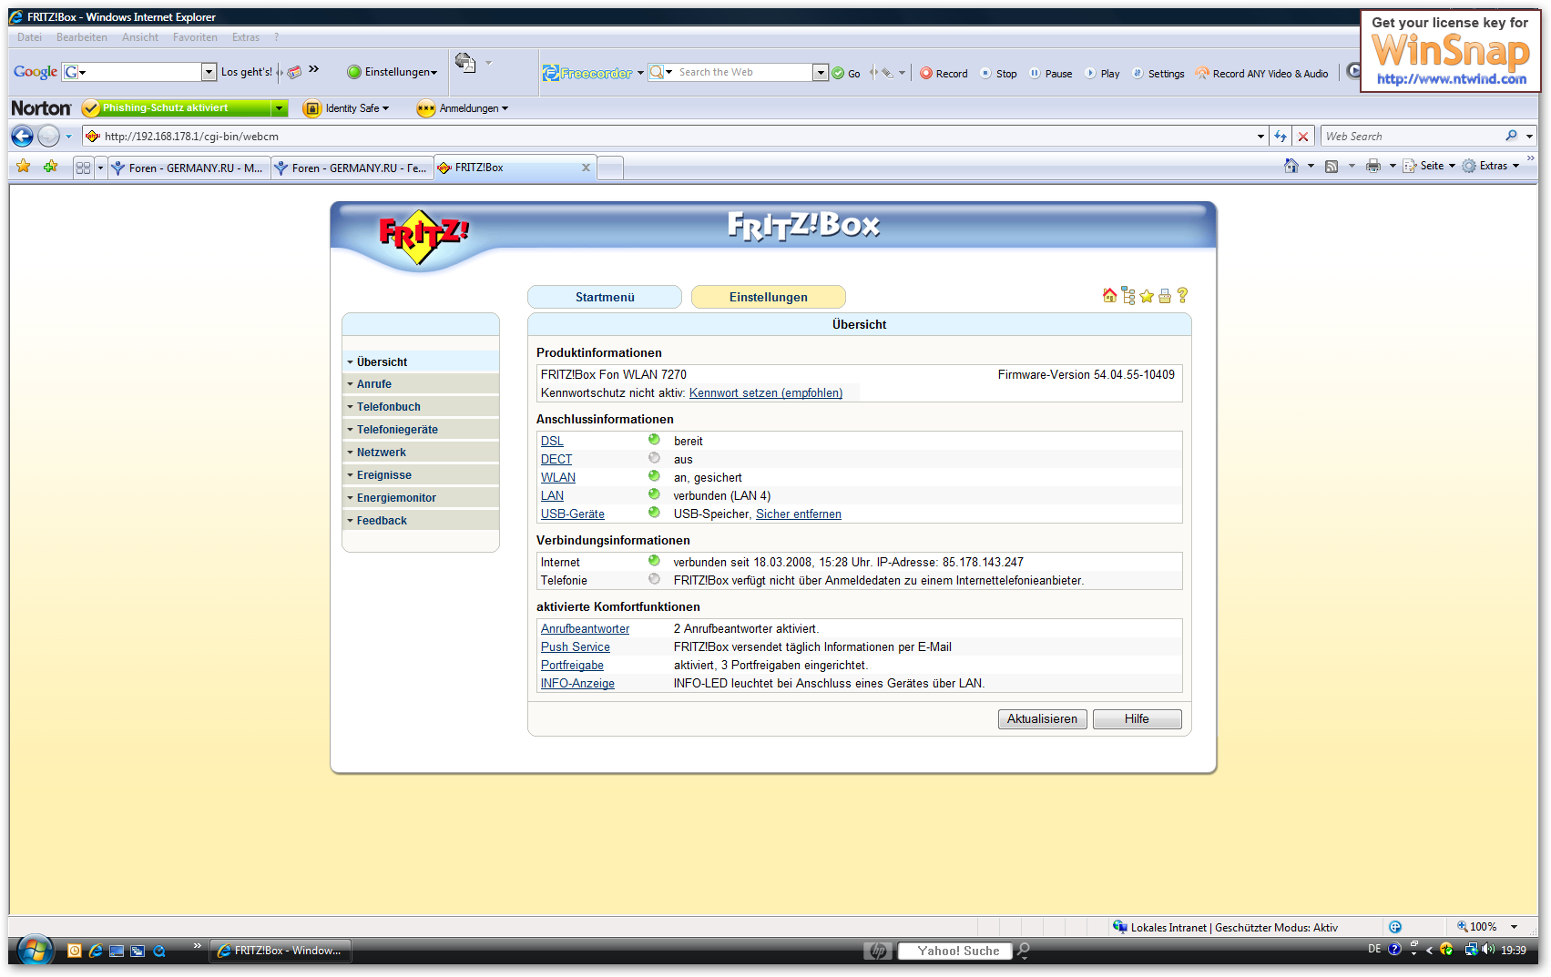Click the Aktualisieren button
Screen dimensions: 1551x977
(1042, 719)
